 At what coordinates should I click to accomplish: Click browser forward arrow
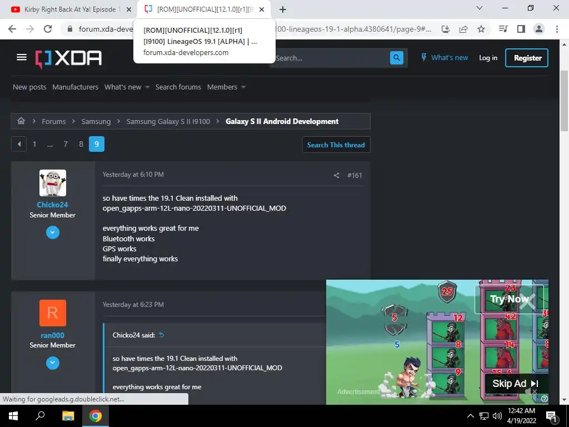coord(30,29)
